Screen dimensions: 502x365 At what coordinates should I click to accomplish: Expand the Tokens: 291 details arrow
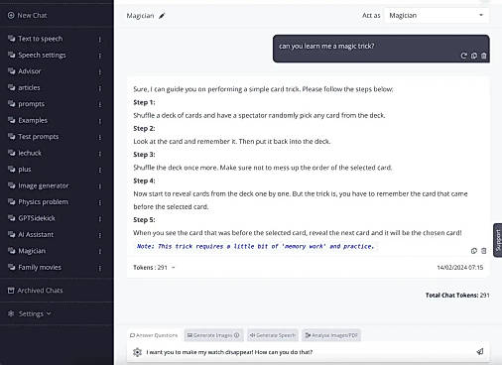174,267
